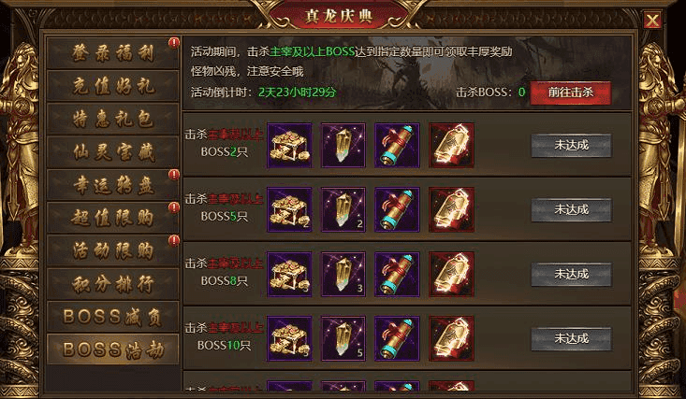Open the 幸运转盘 tab
The height and width of the screenshot is (399, 686).
(x=113, y=185)
